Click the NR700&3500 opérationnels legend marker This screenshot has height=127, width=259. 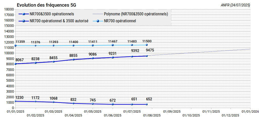point(24,14)
